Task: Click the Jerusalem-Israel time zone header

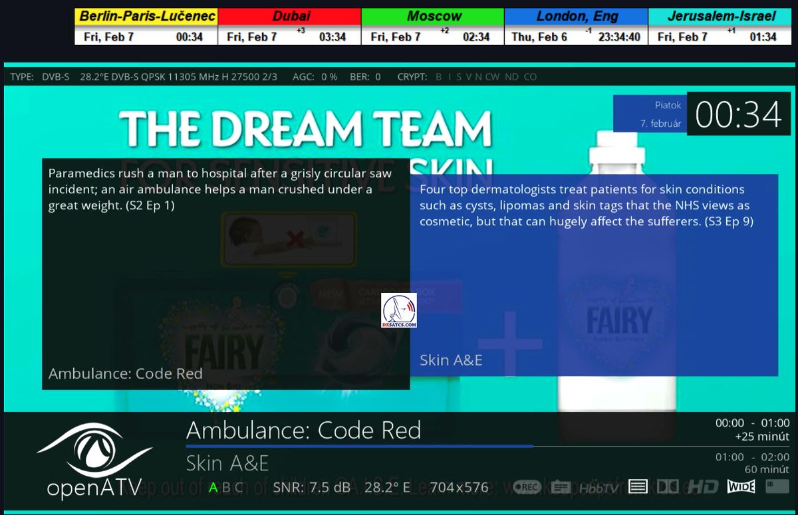Action: [x=721, y=17]
